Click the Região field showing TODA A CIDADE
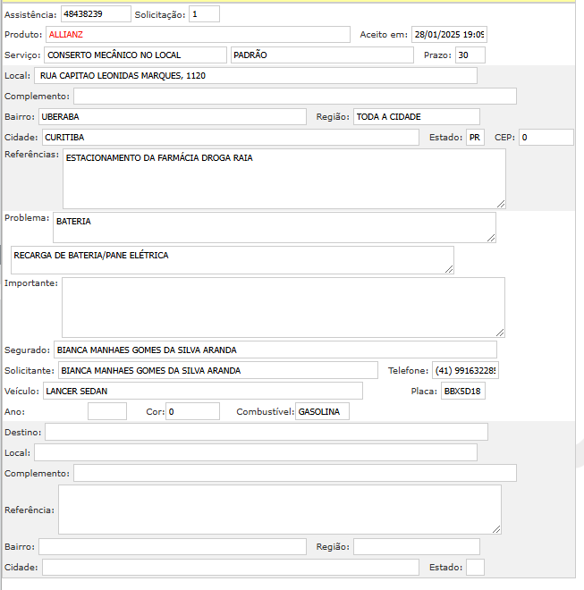The image size is (584, 590). [x=416, y=117]
